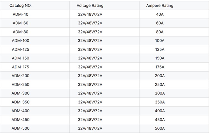This screenshot has height=133, width=210.
Task: Select the ADM-300 catalog cell
Action: coord(20,93)
